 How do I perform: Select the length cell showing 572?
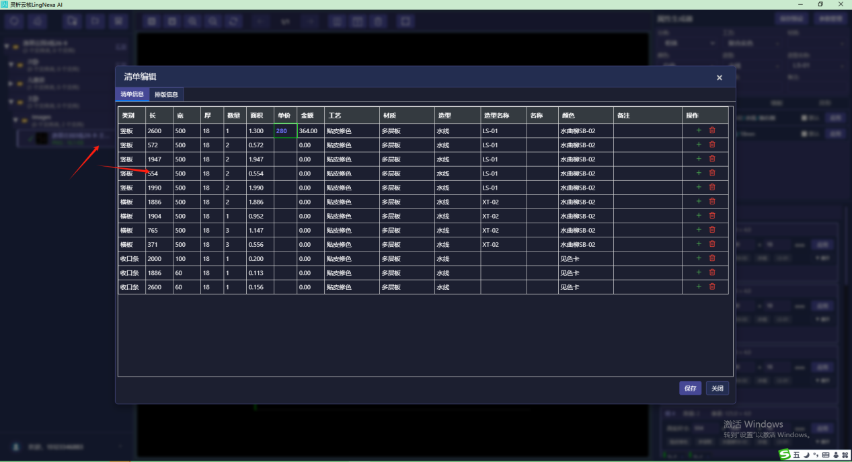(x=159, y=145)
